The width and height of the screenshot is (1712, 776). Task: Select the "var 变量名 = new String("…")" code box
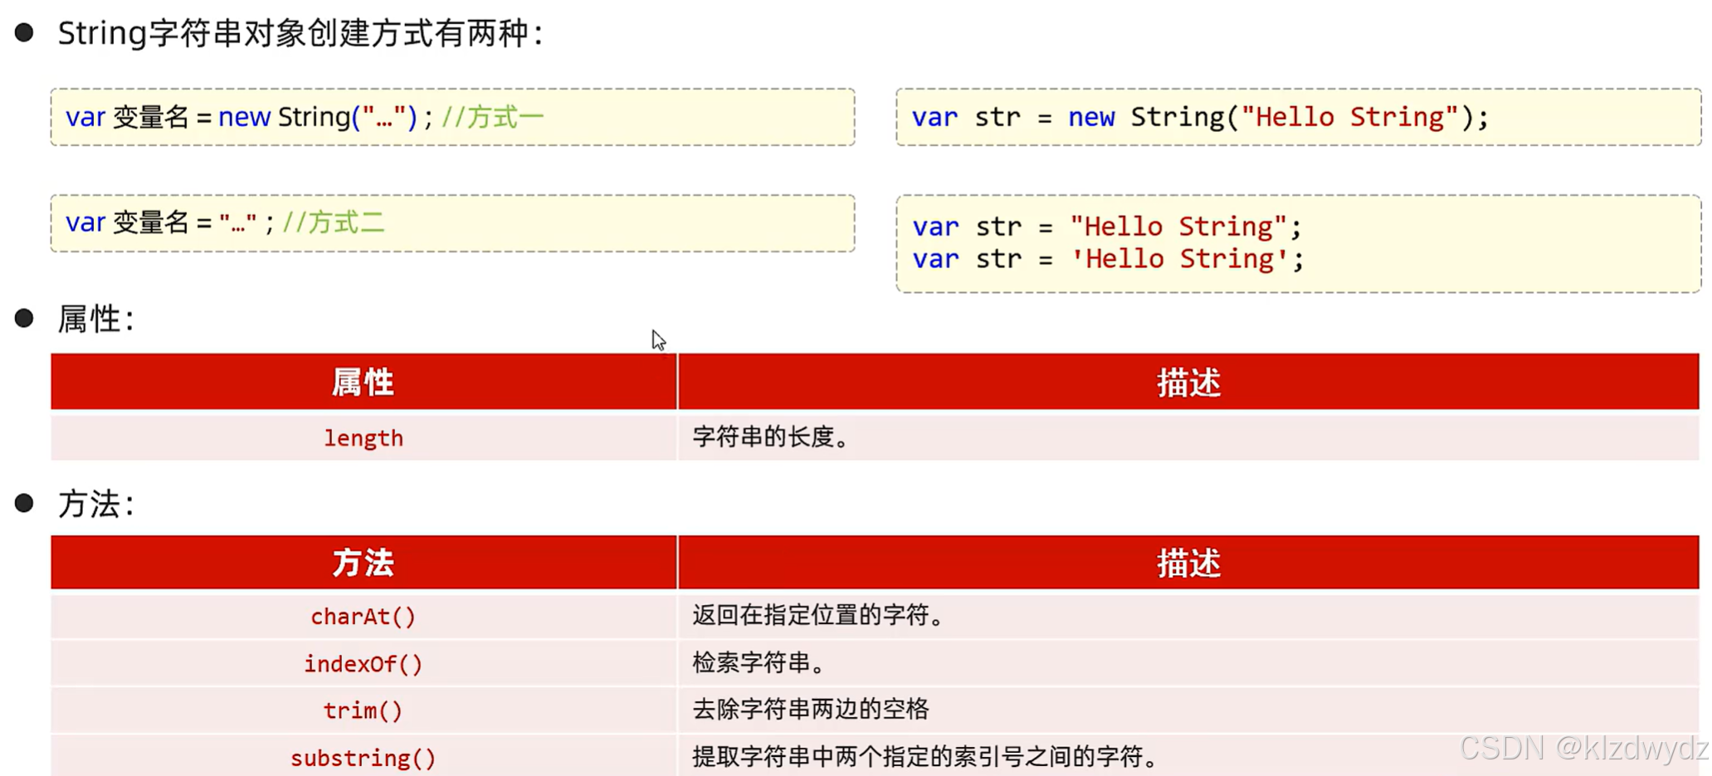(x=451, y=117)
